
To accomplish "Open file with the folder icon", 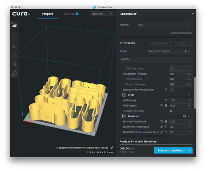I will coord(14,25).
